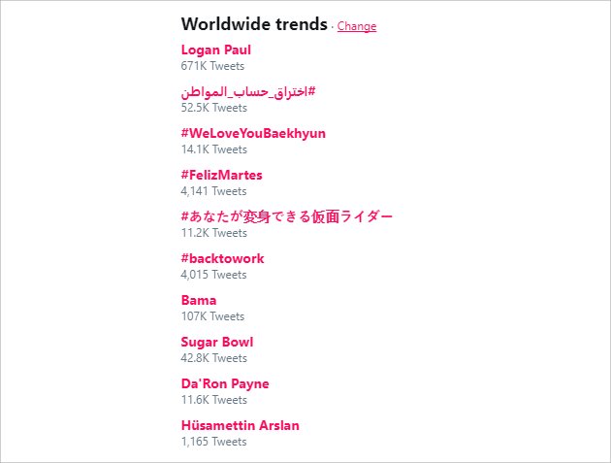Click the 4,141 Tweets count
Viewport: 611px width, 463px height.
214,191
